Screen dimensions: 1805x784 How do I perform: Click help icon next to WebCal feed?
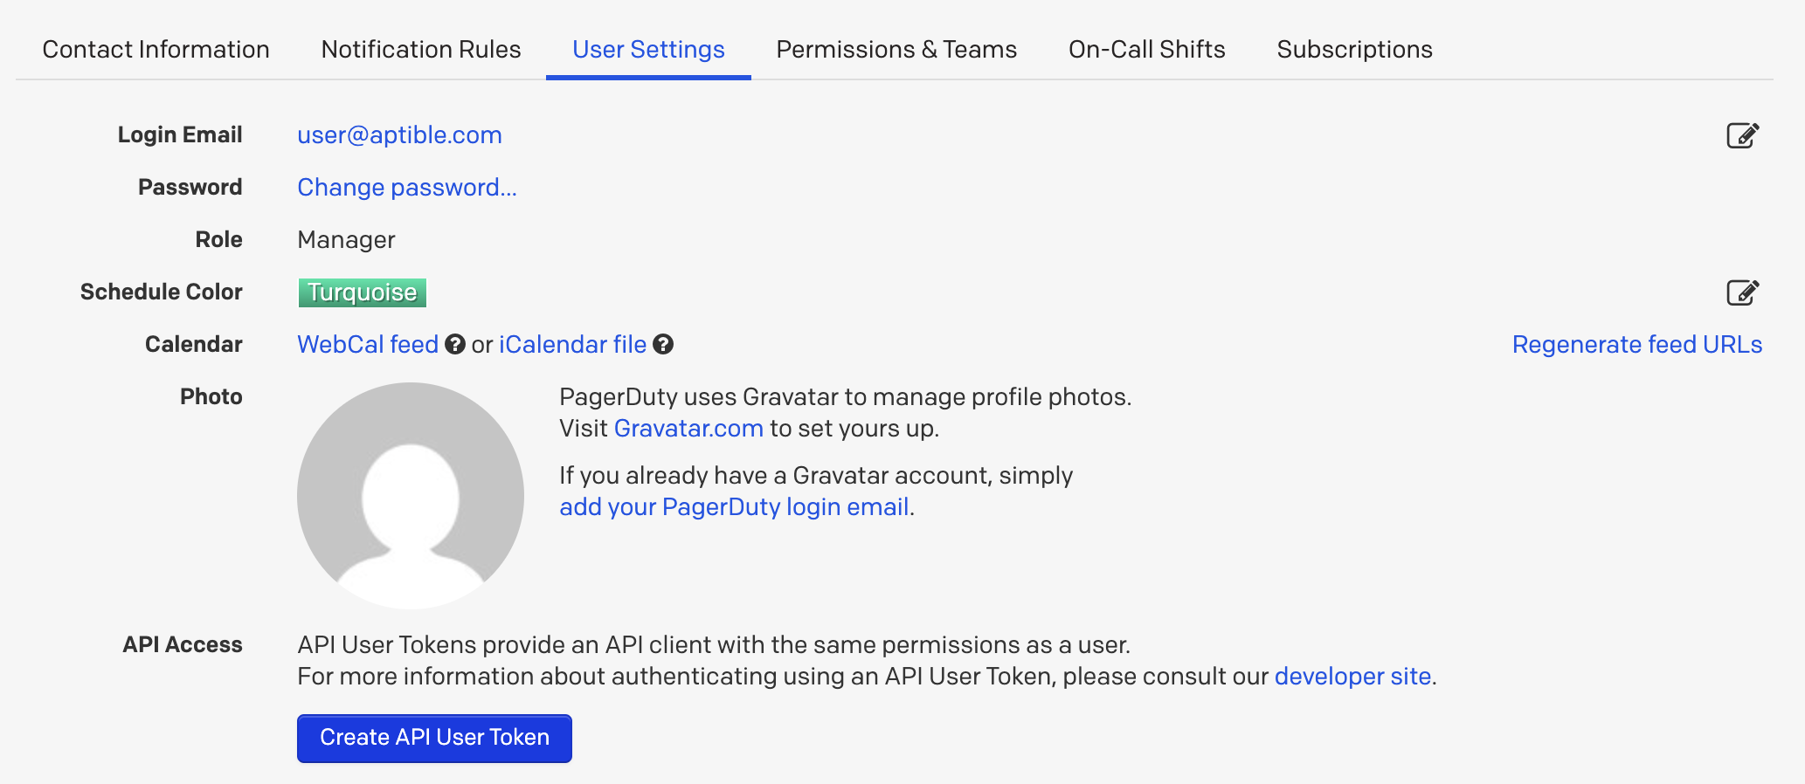pos(455,345)
